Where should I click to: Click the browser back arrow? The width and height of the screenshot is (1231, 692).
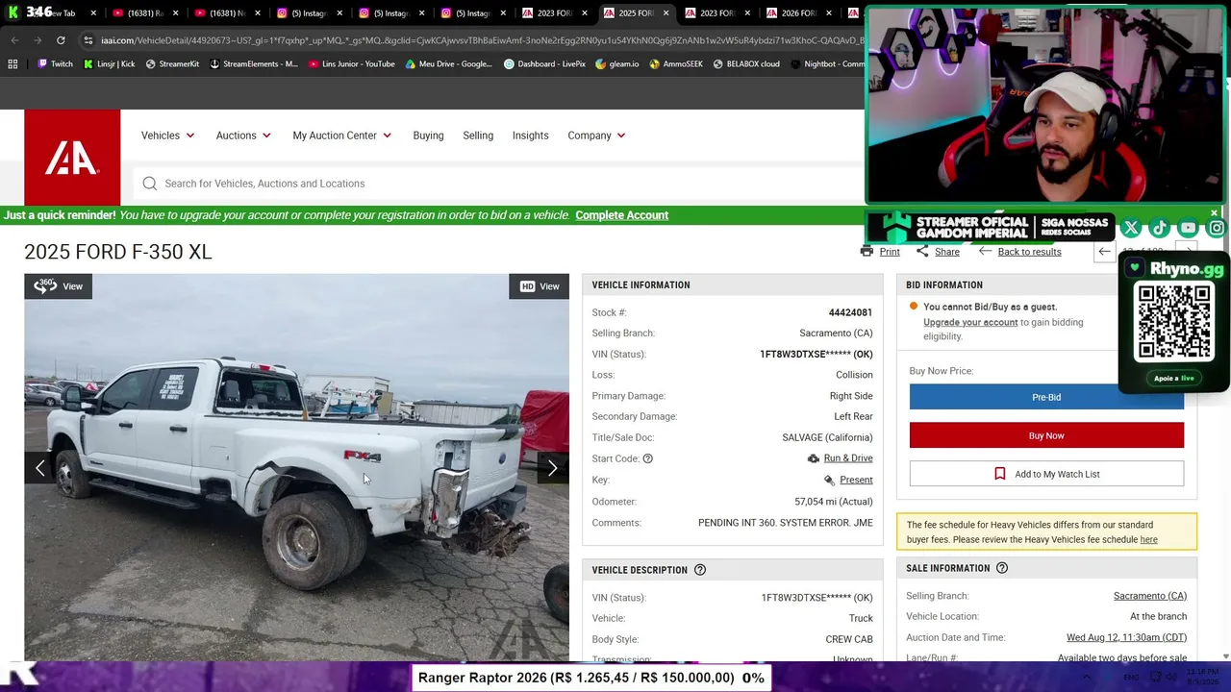pyautogui.click(x=14, y=40)
